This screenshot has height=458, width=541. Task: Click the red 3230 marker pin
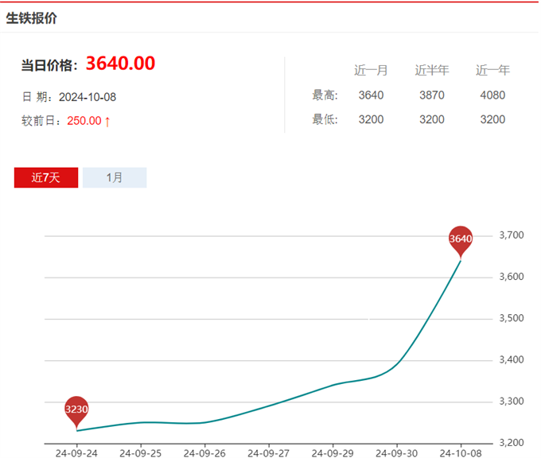(x=76, y=409)
